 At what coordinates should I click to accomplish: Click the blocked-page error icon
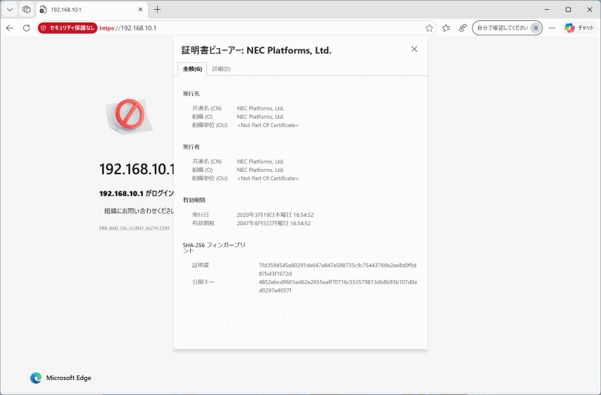coord(129,116)
